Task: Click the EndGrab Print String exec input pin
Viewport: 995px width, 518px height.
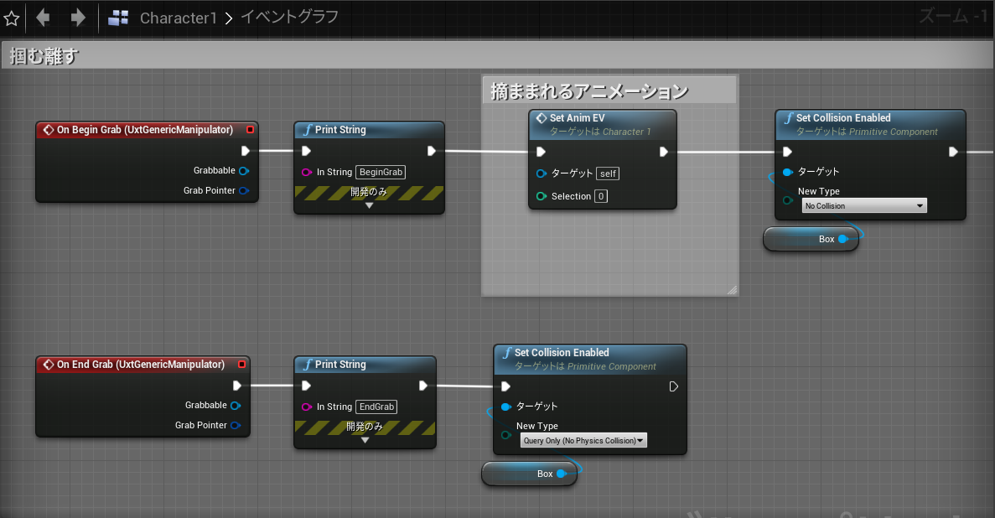Action: tap(307, 386)
